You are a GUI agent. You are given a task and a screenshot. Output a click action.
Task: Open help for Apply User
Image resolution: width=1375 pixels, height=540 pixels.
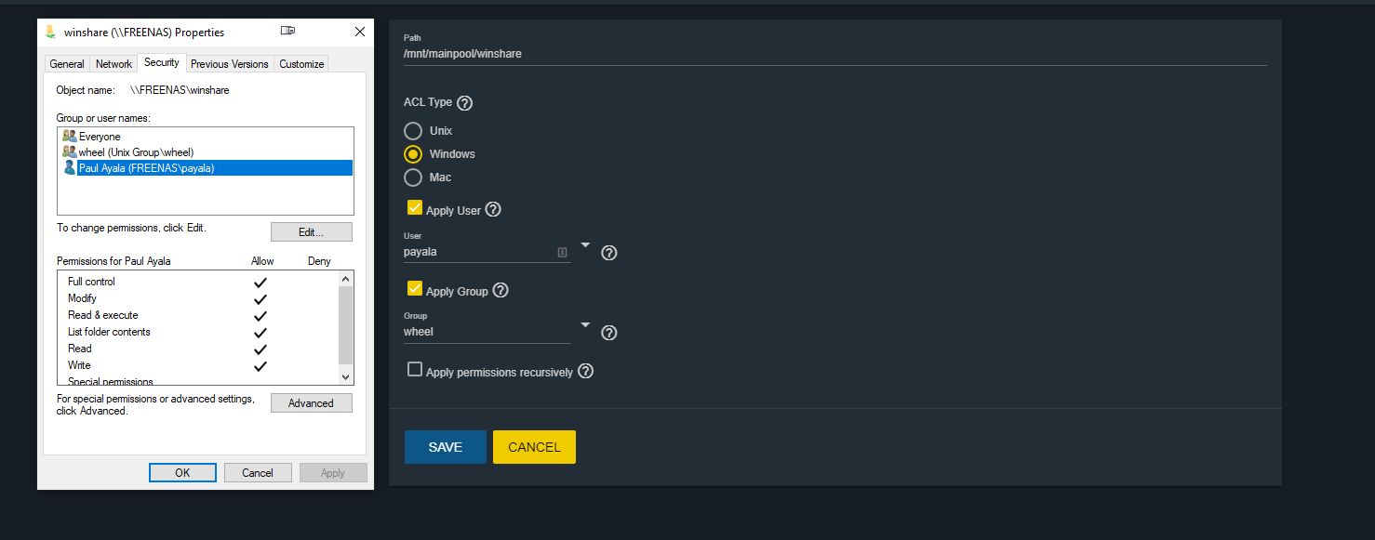[x=493, y=210]
